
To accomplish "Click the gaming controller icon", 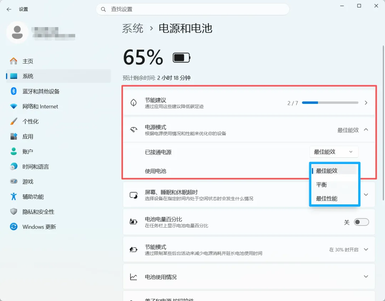I will tap(14, 181).
